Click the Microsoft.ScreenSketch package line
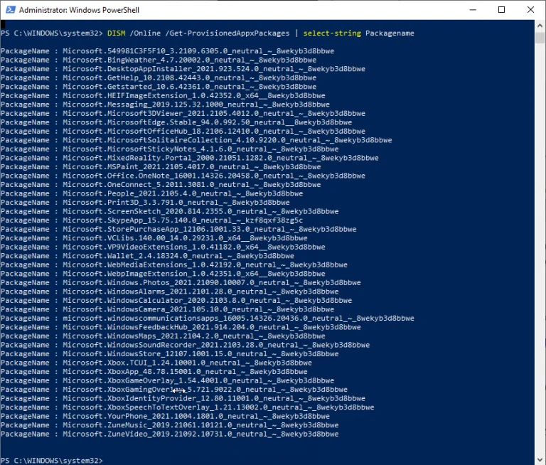The width and height of the screenshot is (546, 465). pos(170,211)
